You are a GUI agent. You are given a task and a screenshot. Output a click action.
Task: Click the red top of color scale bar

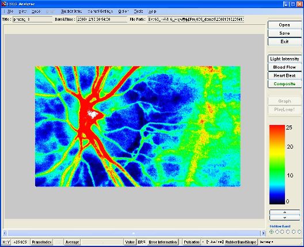[277, 129]
